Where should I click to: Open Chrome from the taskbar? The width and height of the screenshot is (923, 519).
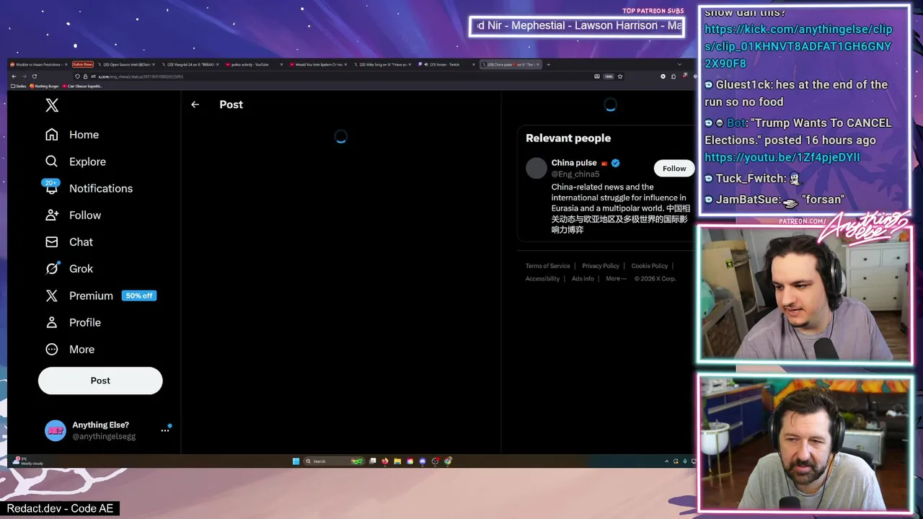pyautogui.click(x=449, y=461)
